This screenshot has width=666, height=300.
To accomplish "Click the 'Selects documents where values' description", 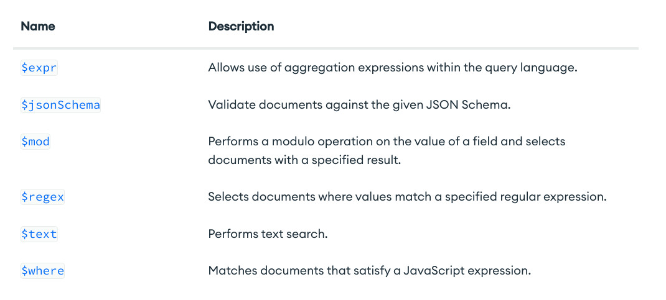I will coord(407,197).
